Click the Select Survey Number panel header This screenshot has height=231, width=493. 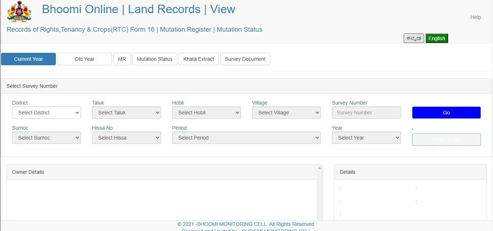point(246,86)
